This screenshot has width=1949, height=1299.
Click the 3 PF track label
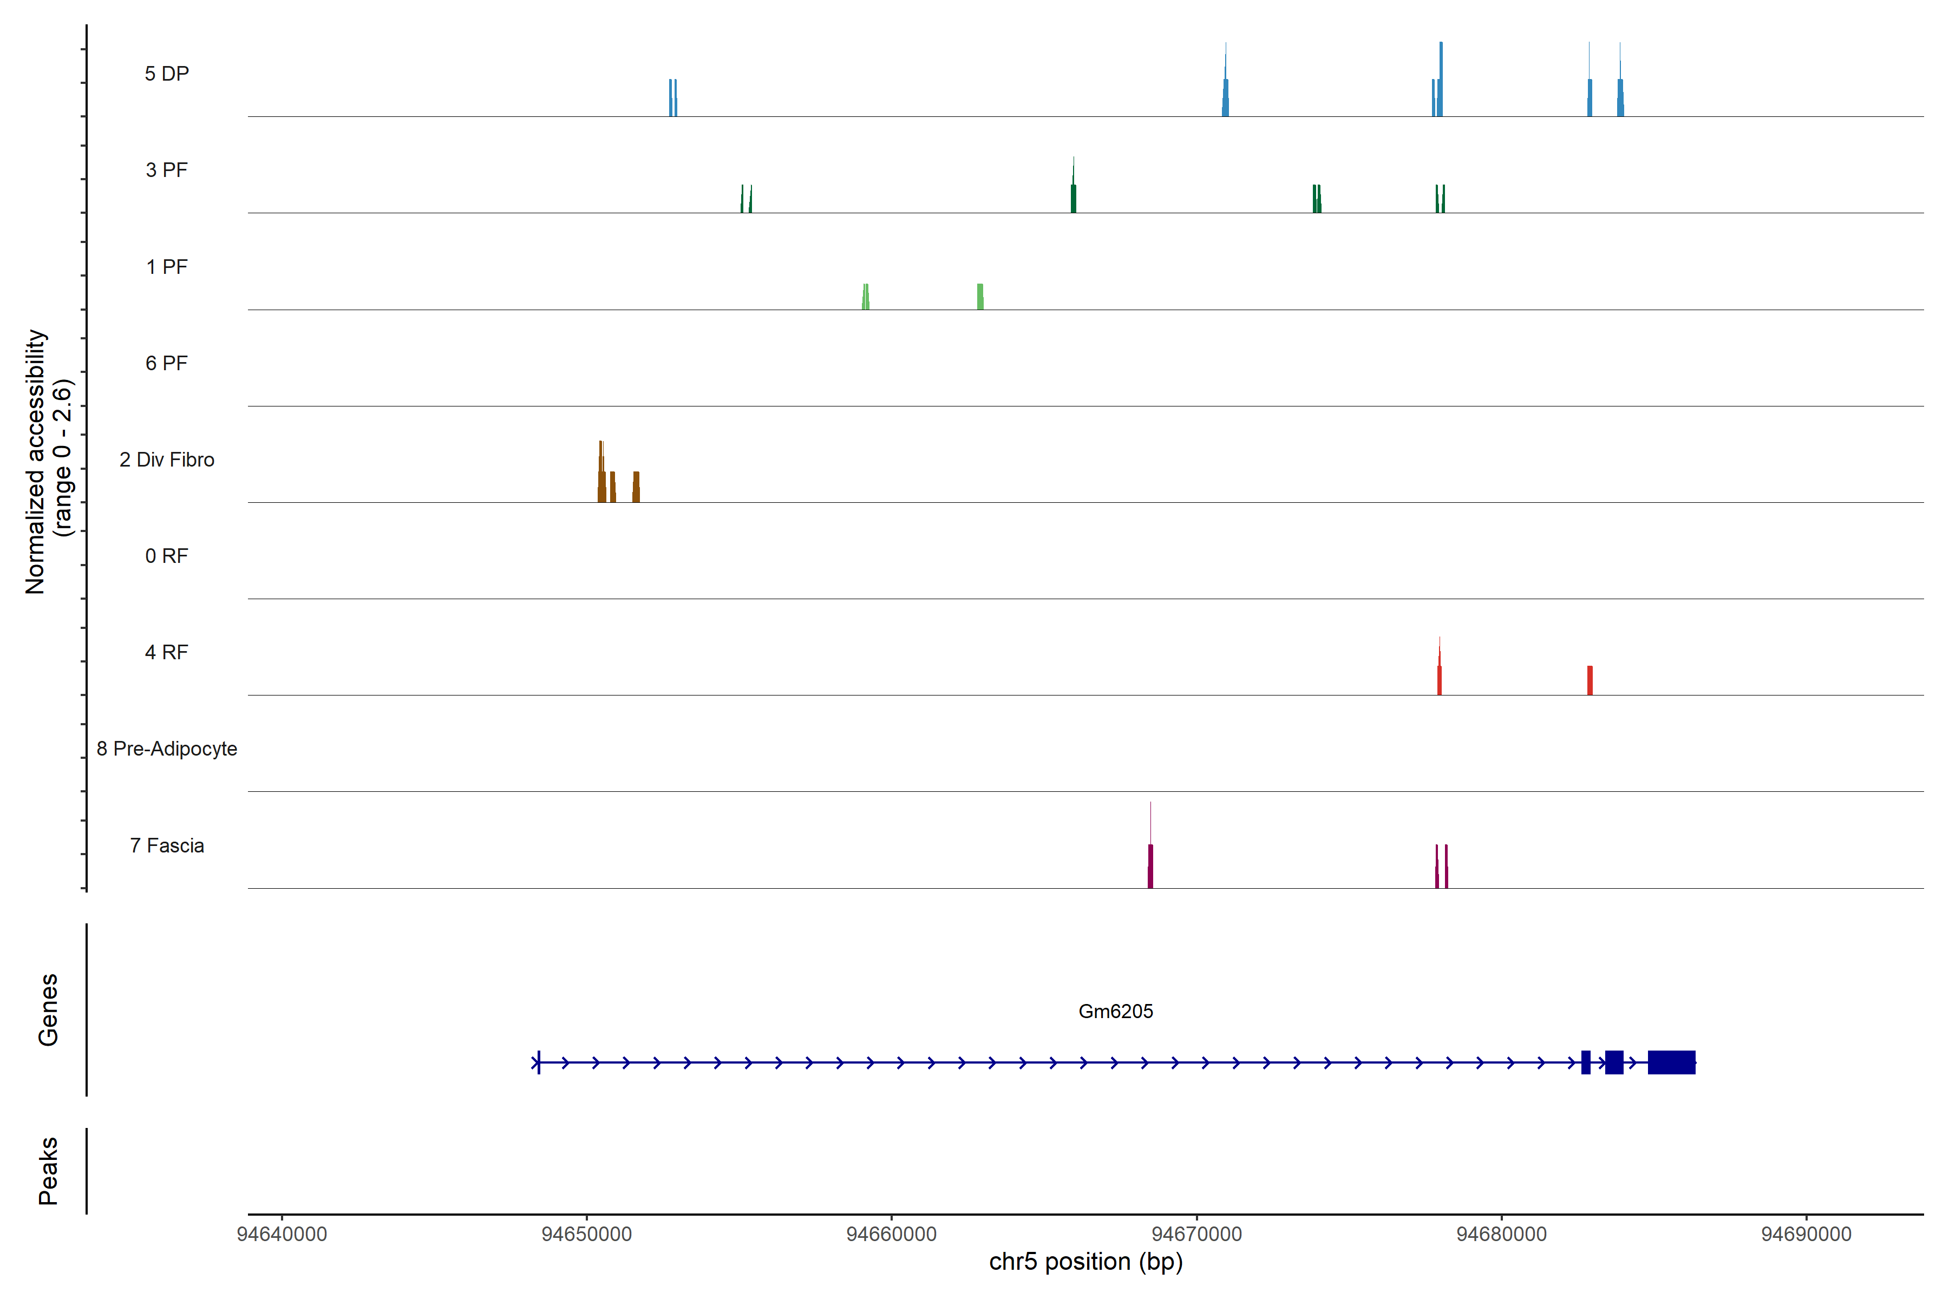coord(167,170)
